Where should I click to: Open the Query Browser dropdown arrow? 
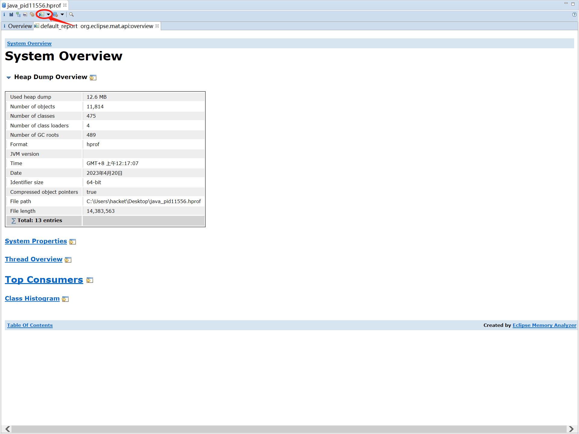click(62, 14)
